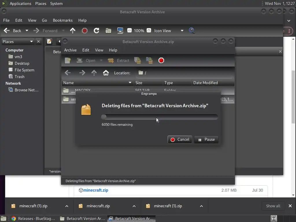Click the minecraft.zip release link
296x222 pixels.
point(96,190)
